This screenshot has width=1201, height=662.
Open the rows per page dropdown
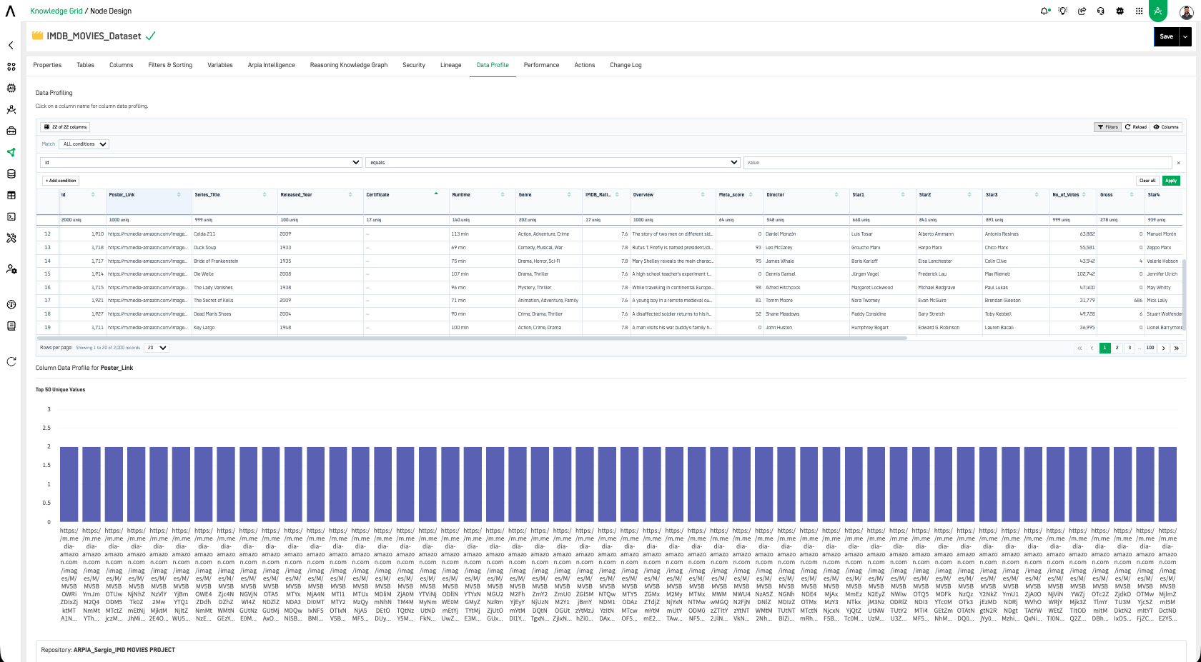157,348
